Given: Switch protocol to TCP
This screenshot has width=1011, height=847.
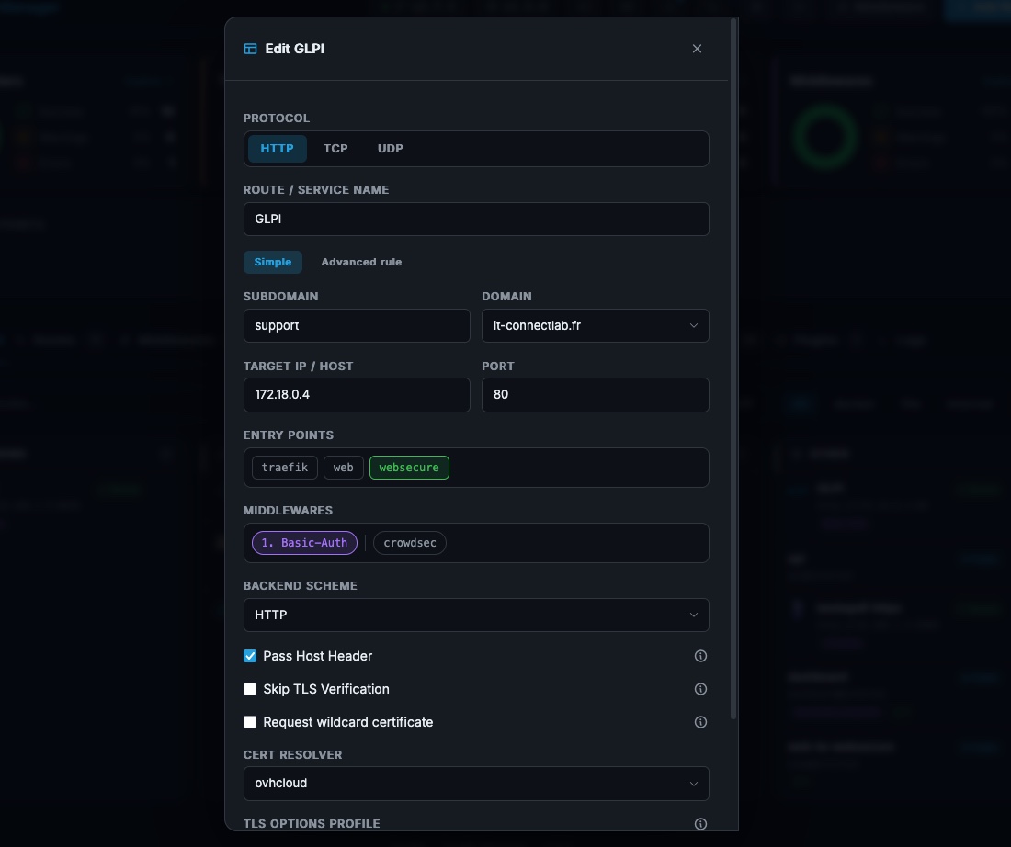Looking at the screenshot, I should [335, 148].
